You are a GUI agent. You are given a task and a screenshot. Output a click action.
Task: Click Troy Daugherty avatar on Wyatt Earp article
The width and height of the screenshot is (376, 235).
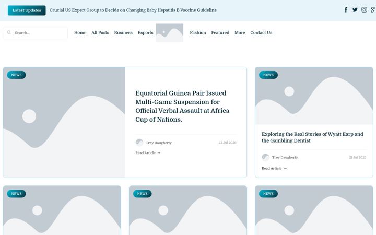265,157
